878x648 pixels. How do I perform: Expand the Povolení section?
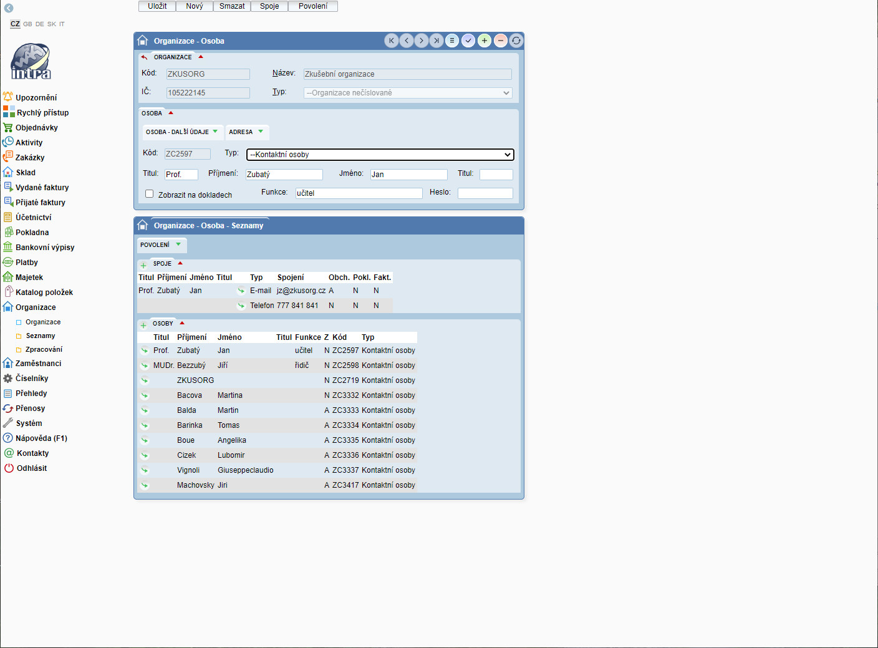coord(160,244)
